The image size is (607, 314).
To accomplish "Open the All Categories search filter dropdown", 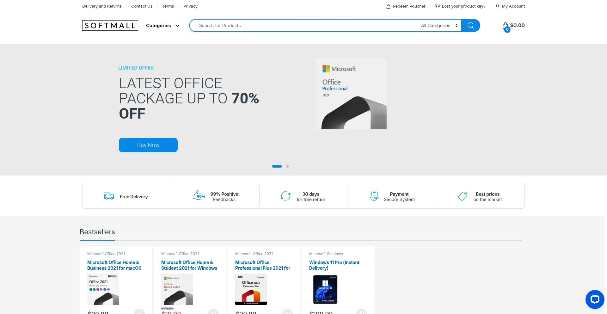I will (439, 26).
